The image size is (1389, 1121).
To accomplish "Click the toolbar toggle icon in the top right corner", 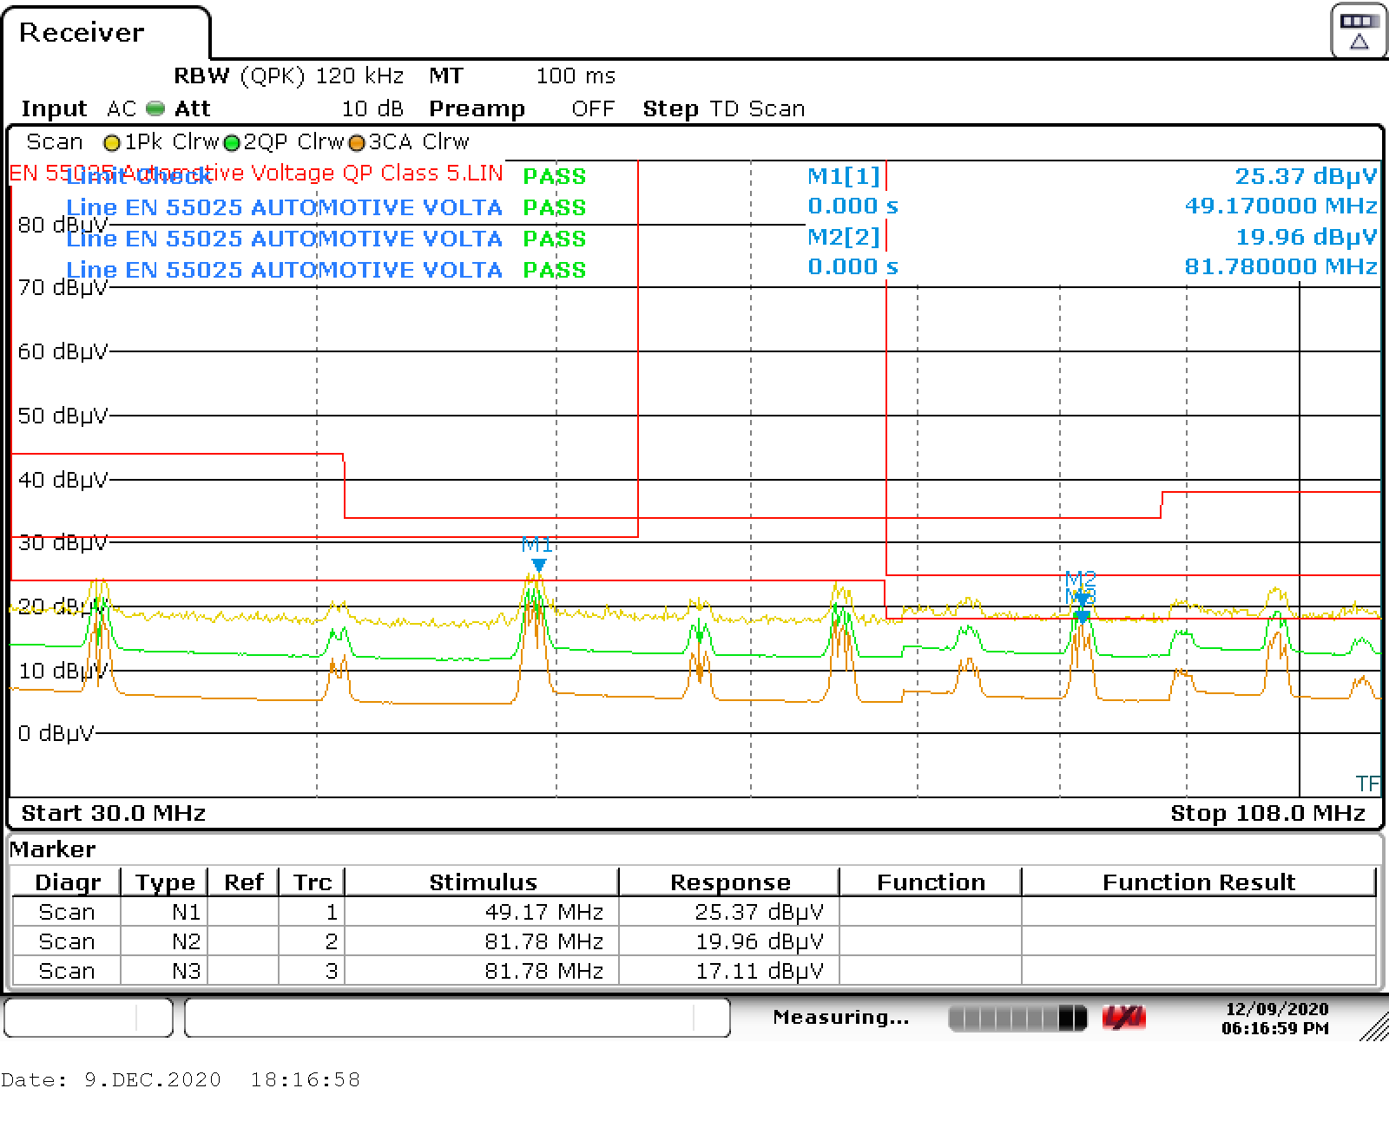I will point(1358,30).
